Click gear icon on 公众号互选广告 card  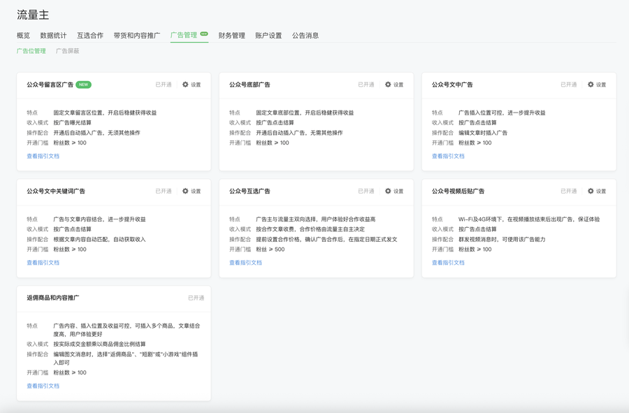tap(389, 191)
